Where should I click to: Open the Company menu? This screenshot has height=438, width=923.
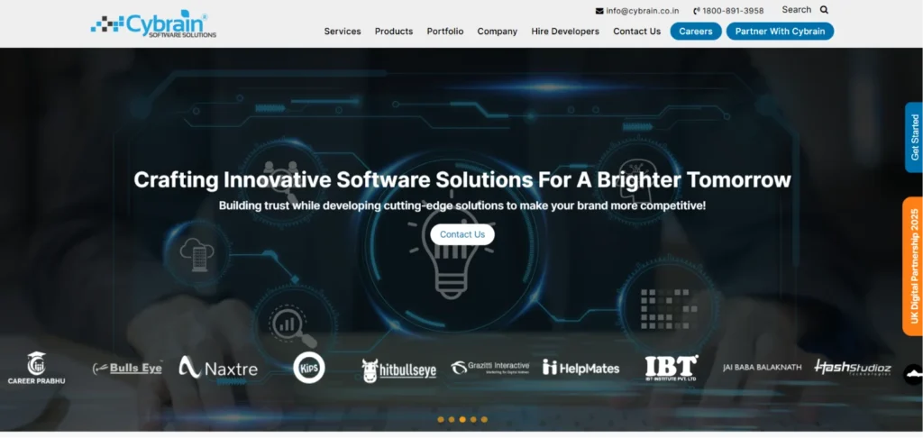coord(497,32)
